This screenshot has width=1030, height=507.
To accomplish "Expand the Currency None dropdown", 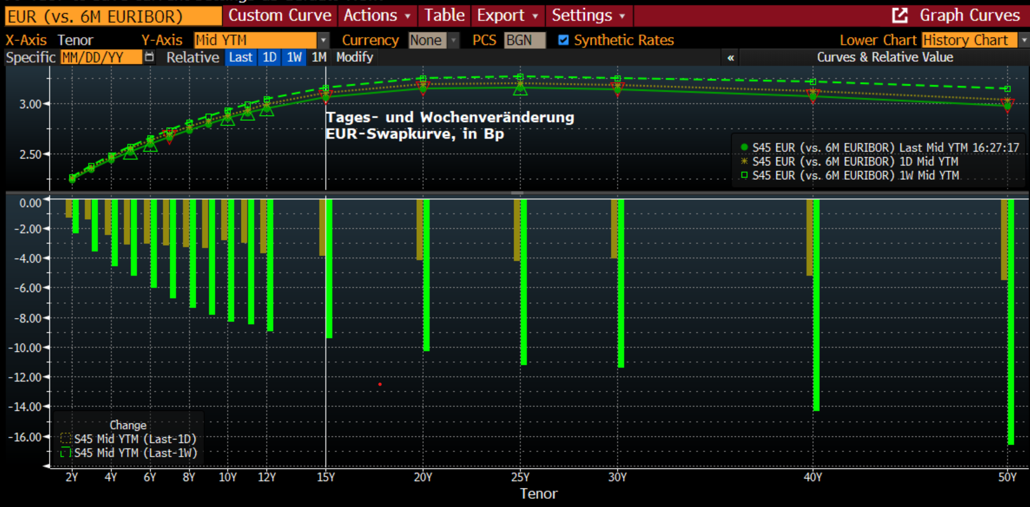I will [x=454, y=40].
